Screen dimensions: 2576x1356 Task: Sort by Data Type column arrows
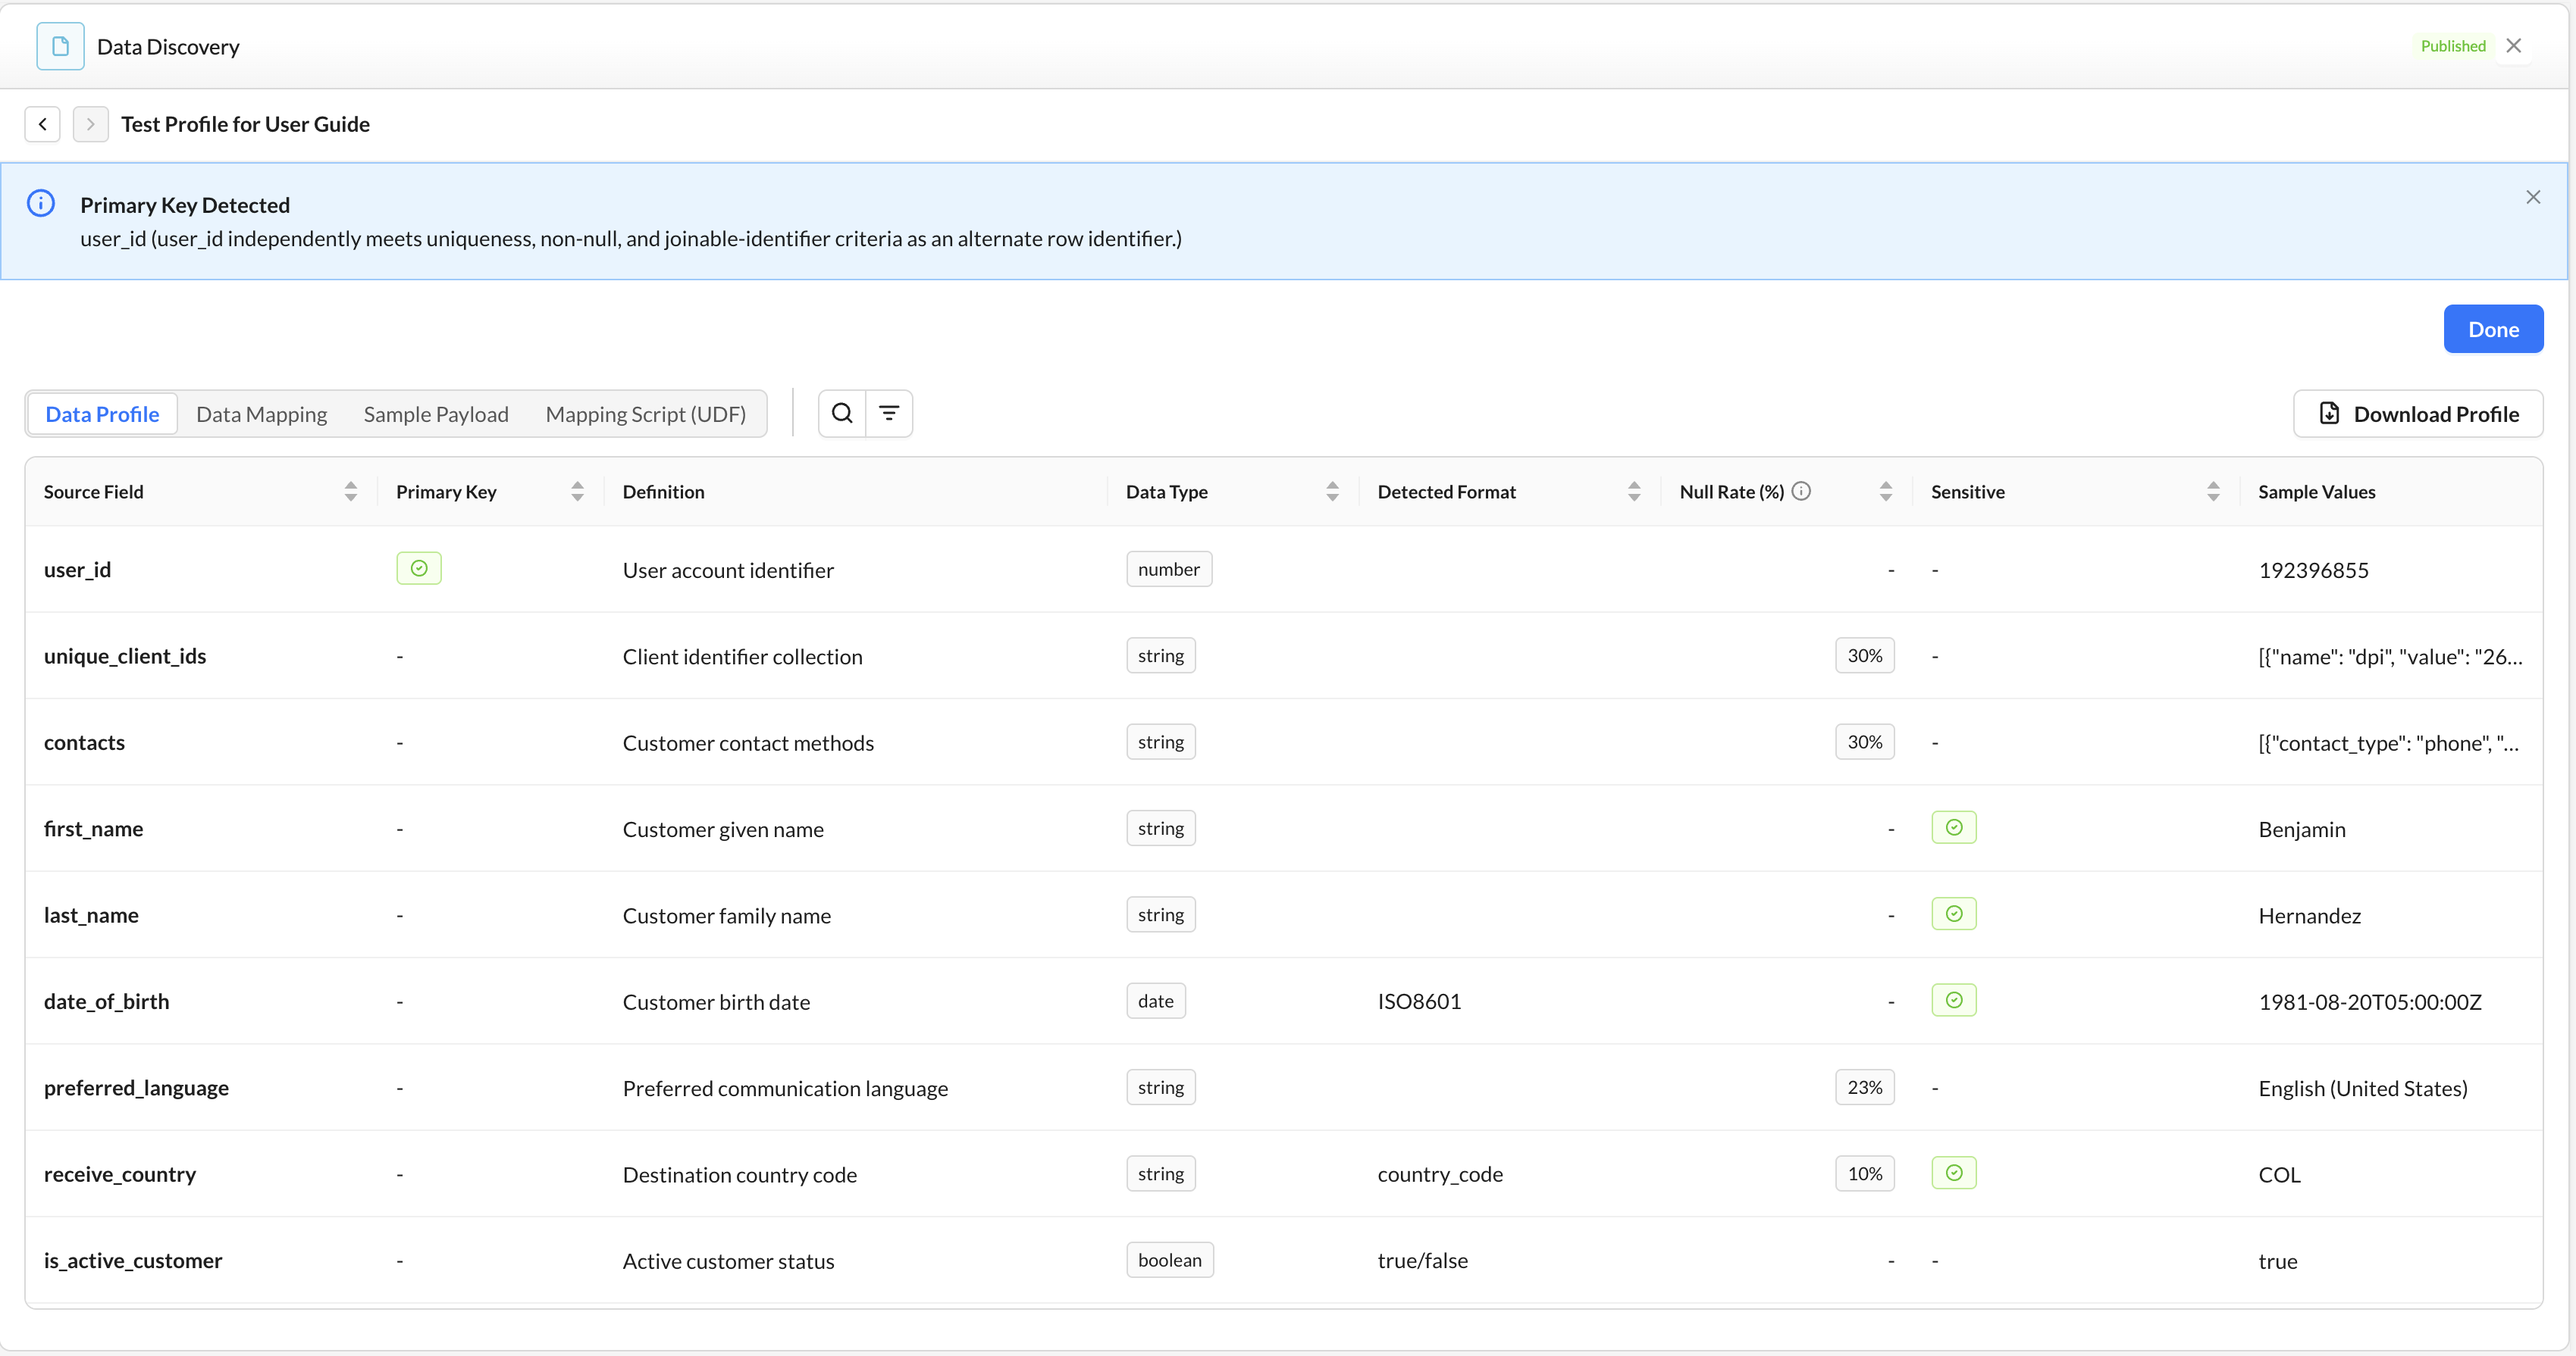click(1333, 492)
